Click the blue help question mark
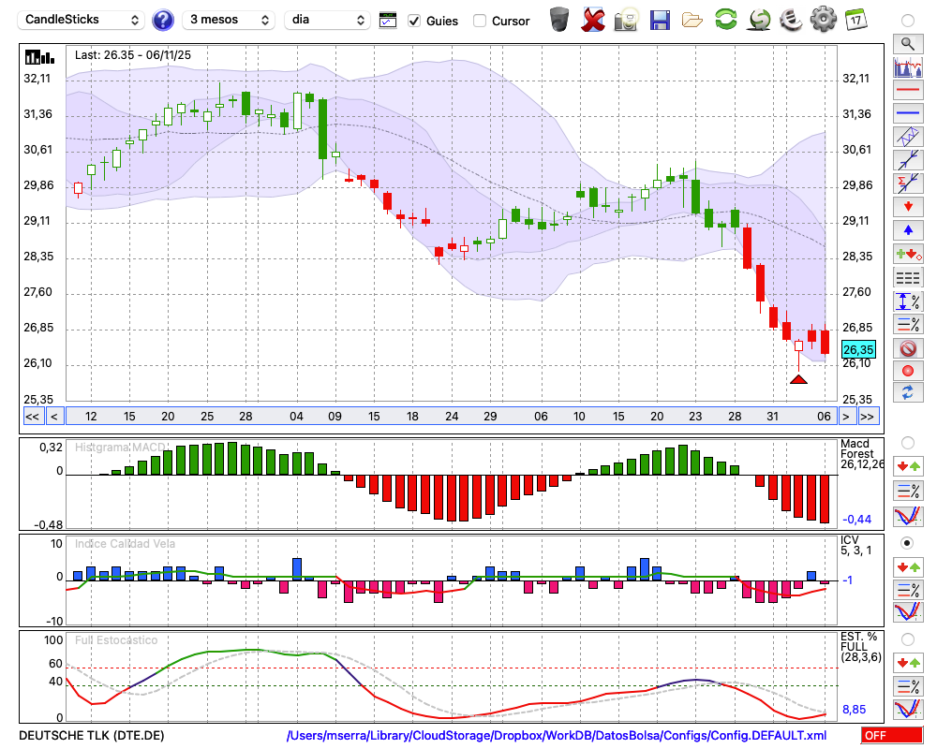This screenshot has height=749, width=937. (x=163, y=20)
